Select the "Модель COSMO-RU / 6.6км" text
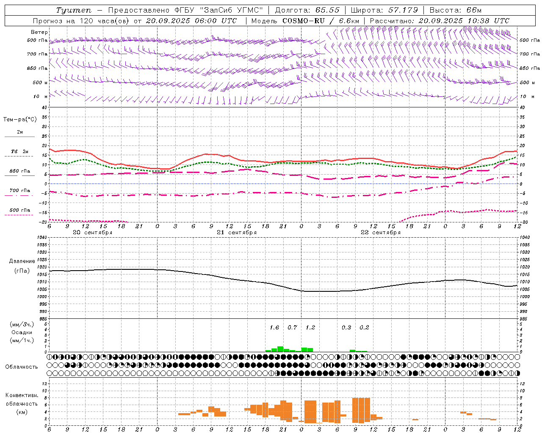This screenshot has width=542, height=433. [305, 21]
